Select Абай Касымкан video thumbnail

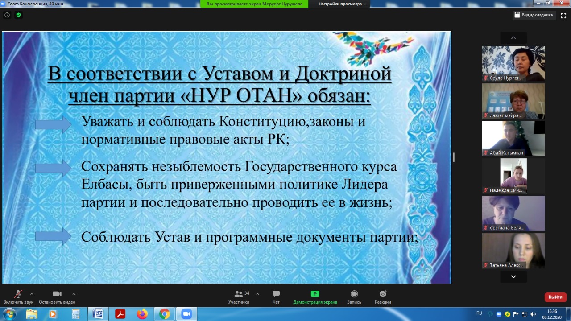pyautogui.click(x=513, y=138)
